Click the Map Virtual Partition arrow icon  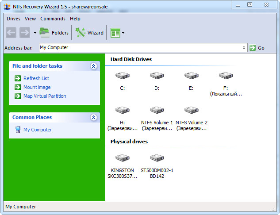point(18,96)
